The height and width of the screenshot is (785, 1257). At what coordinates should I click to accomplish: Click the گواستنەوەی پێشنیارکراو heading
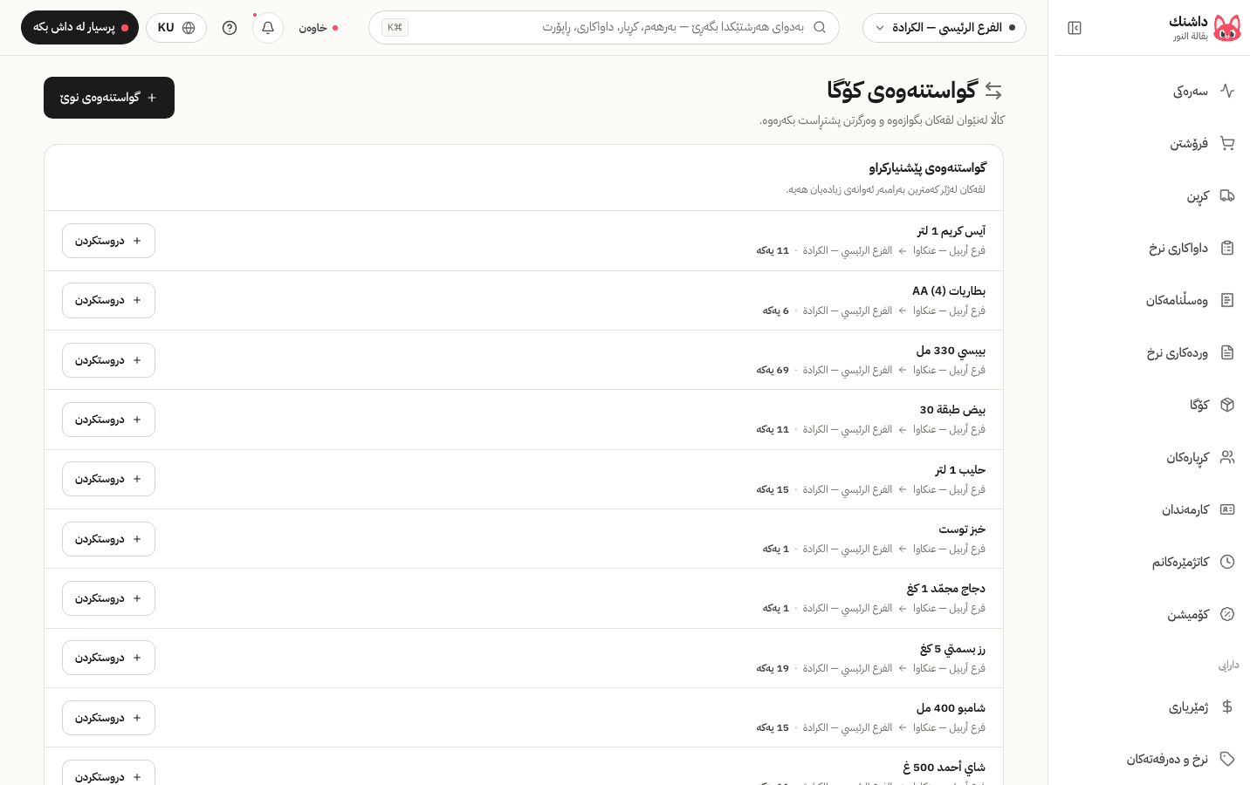click(927, 167)
